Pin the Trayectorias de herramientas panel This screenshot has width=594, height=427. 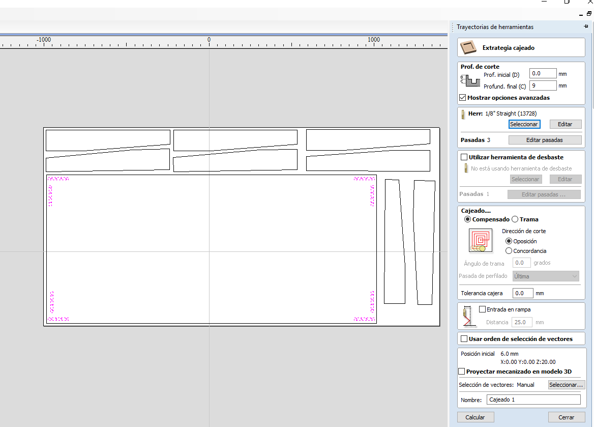586,26
